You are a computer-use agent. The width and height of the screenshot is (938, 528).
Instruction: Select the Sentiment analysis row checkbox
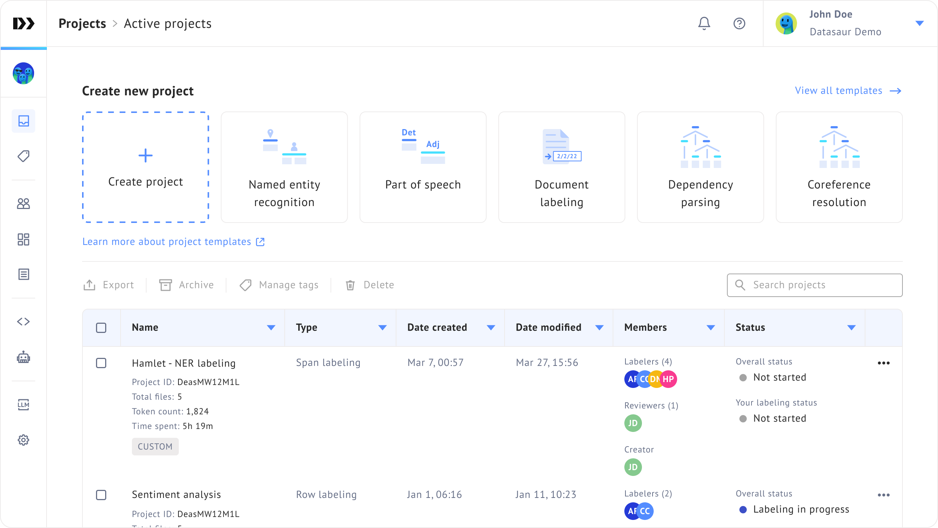(101, 495)
